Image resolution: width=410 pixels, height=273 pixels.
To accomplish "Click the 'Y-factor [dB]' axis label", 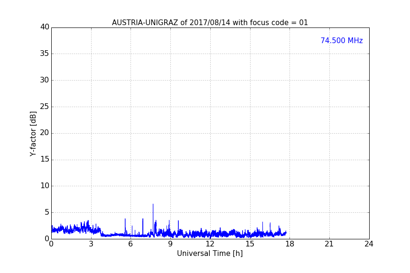I will pyautogui.click(x=33, y=134).
